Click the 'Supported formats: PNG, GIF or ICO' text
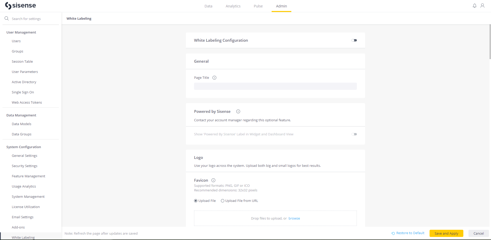The width and height of the screenshot is (491, 240). (222, 186)
